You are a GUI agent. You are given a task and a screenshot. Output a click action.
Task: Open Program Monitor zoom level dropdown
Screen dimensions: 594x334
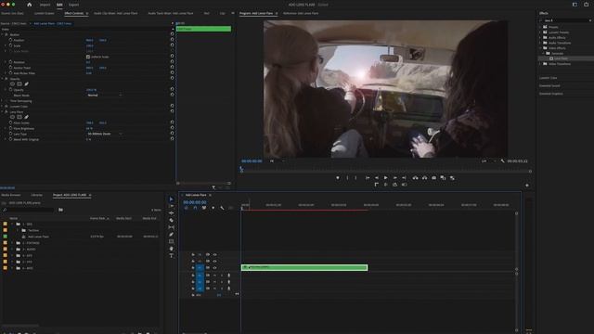point(277,161)
